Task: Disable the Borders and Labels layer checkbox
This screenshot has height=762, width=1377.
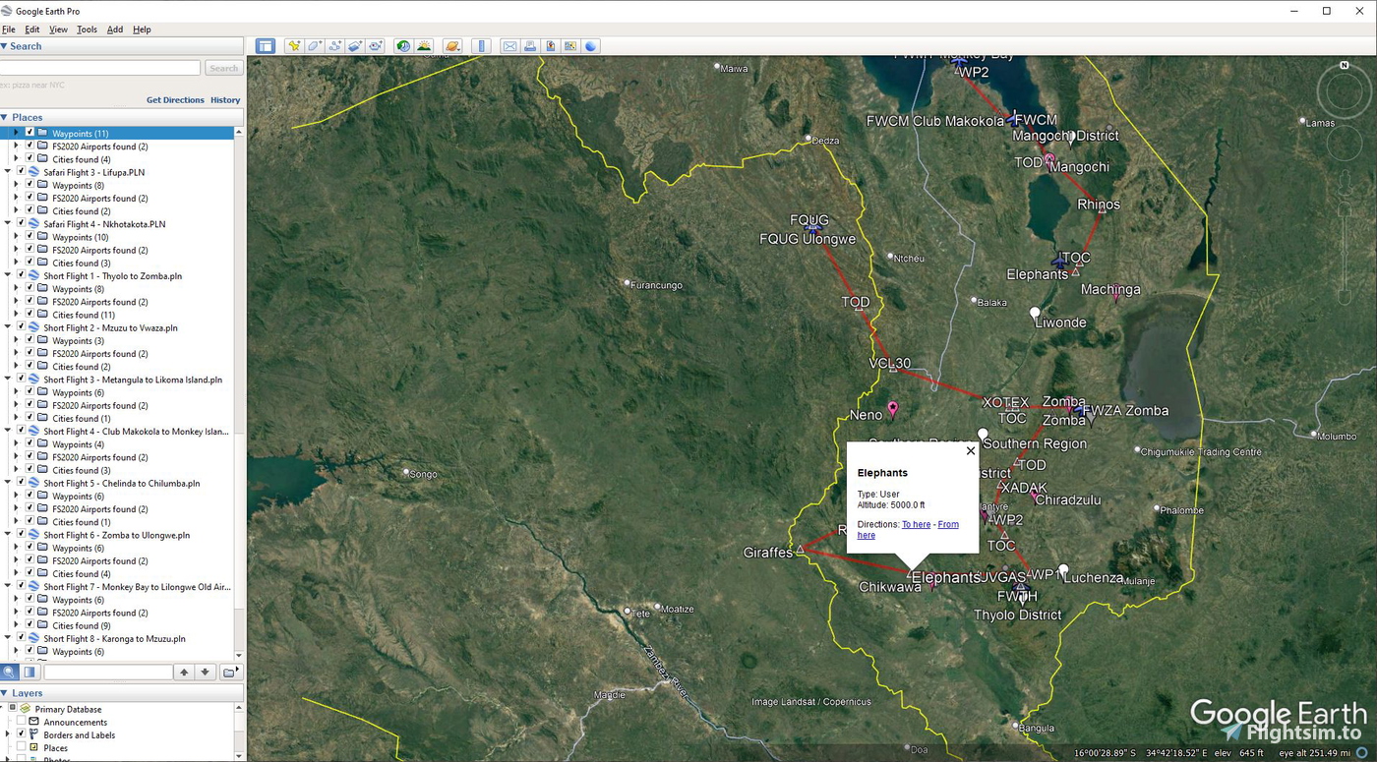Action: click(21, 734)
